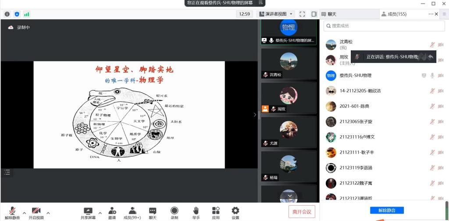Select the 成员(155) members tab

click(x=397, y=14)
